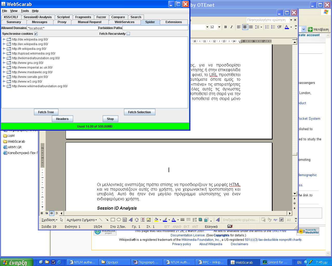
Task: Insert a diagram from drawing toolbar
Action: tap(137, 220)
